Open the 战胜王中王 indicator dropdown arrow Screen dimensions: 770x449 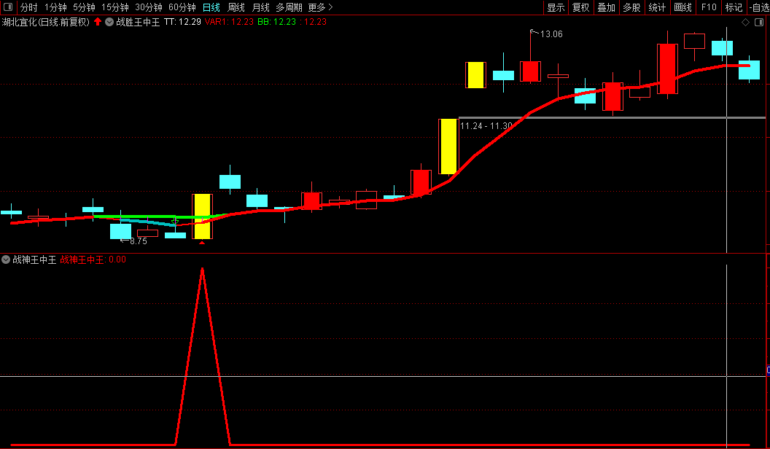(x=109, y=22)
